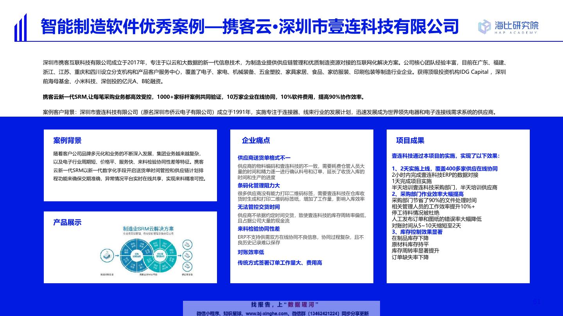The image size is (563, 316).
Task: Click the bold line 携客云新一代SRM
Action: coord(204,97)
